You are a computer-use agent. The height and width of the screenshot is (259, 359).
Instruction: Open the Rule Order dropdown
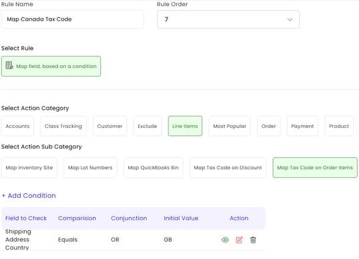tap(228, 19)
